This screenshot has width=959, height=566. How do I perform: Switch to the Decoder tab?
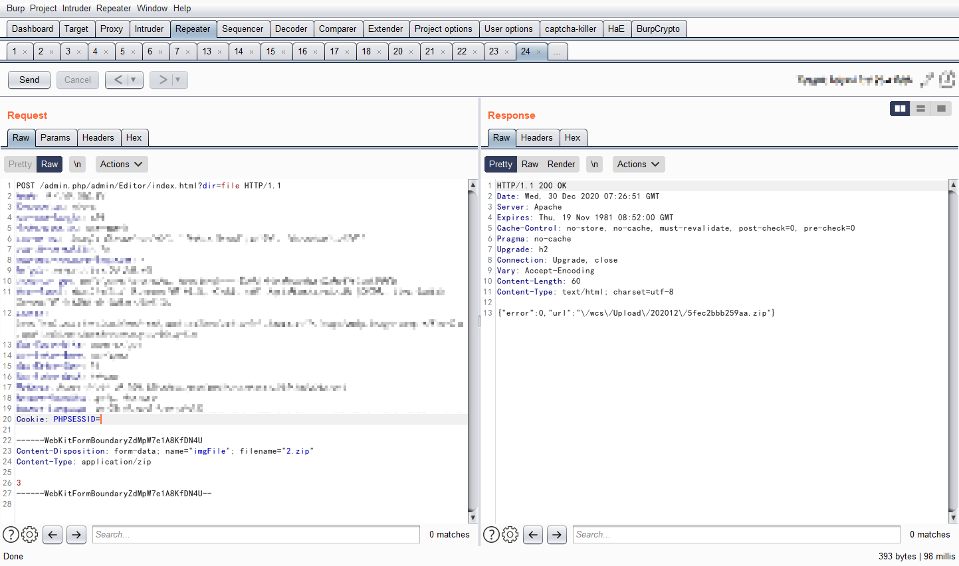tap(291, 29)
